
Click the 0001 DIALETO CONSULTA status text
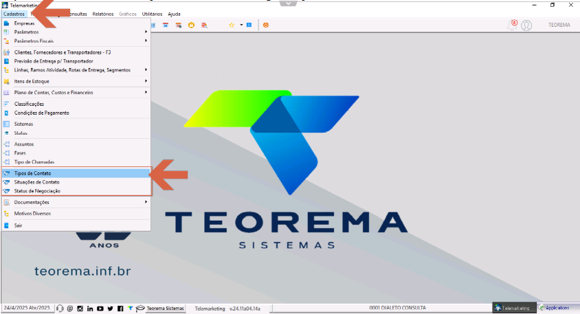click(397, 308)
